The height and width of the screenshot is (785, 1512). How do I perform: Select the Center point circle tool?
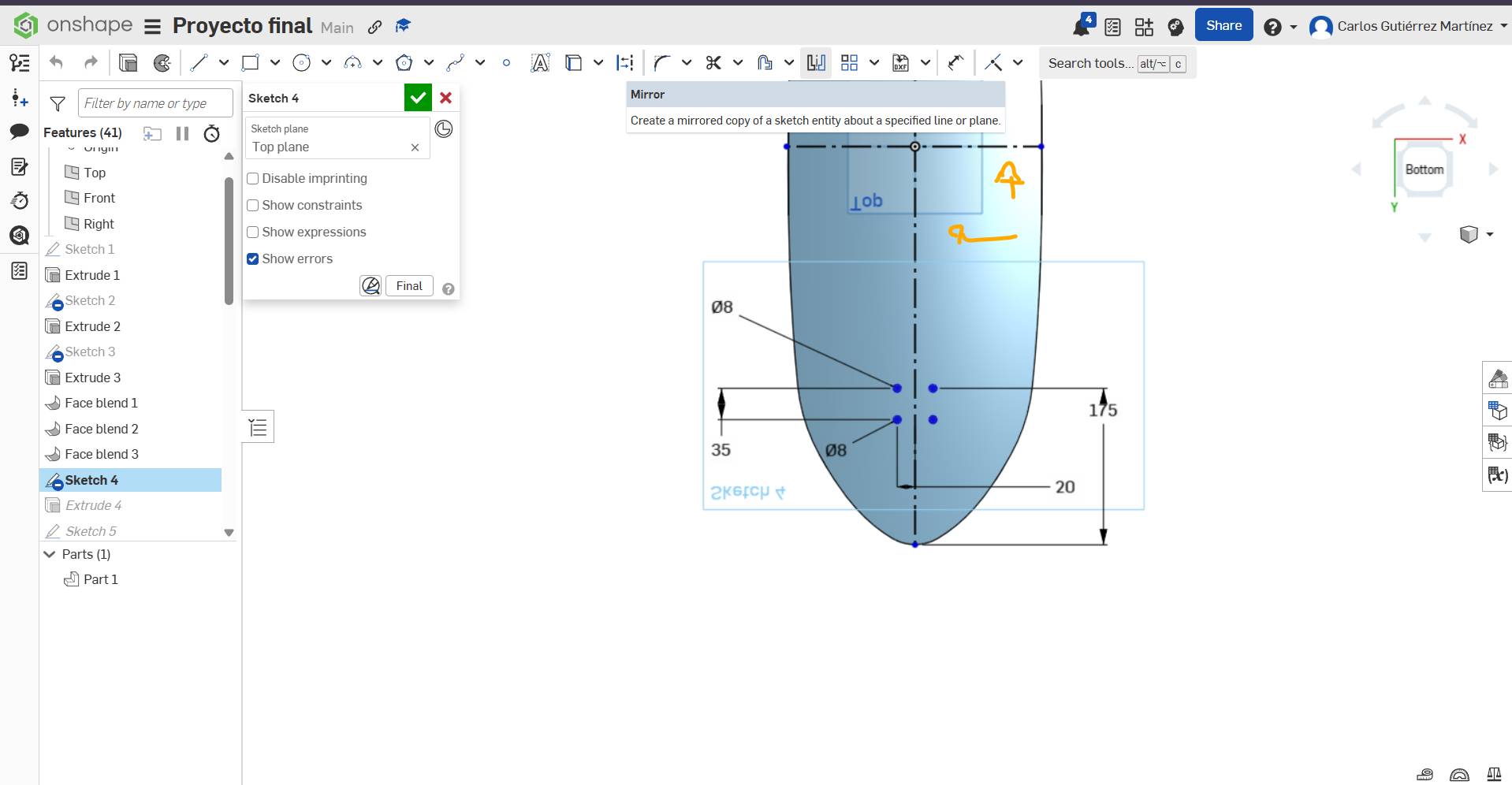(x=301, y=63)
